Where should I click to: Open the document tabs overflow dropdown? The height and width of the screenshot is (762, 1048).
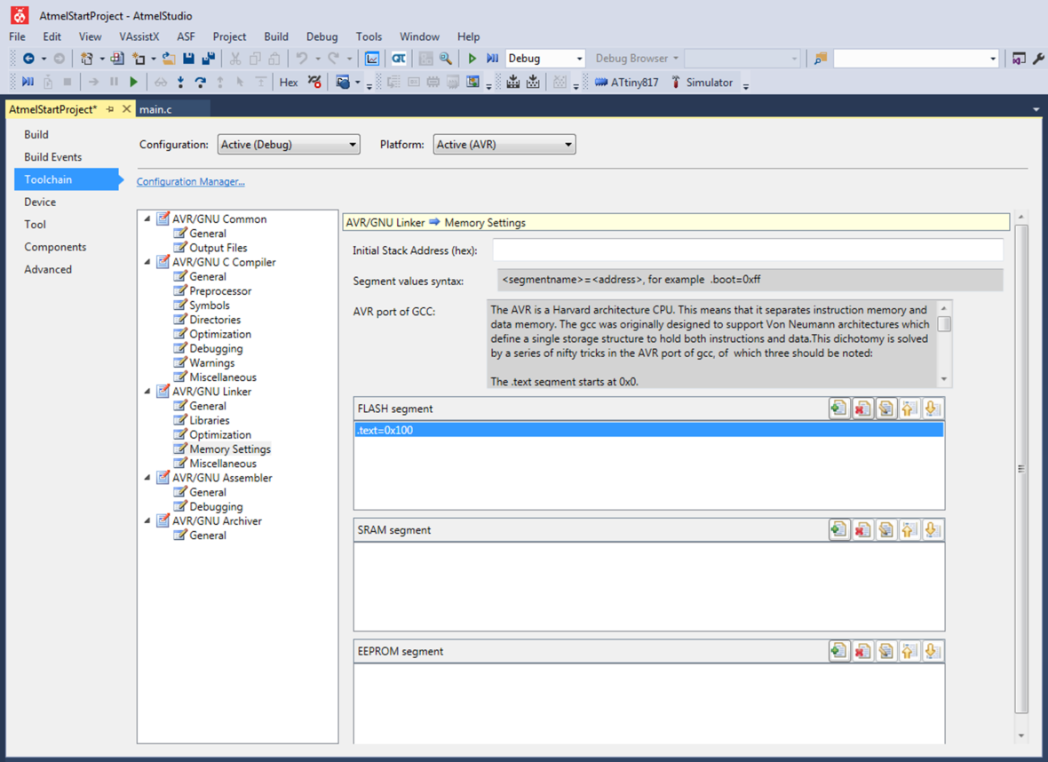1036,109
